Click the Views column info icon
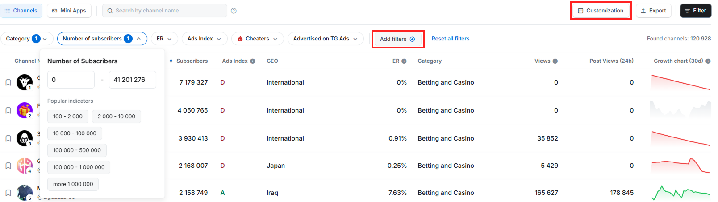Screen dimensions: 718x202 click(x=555, y=61)
